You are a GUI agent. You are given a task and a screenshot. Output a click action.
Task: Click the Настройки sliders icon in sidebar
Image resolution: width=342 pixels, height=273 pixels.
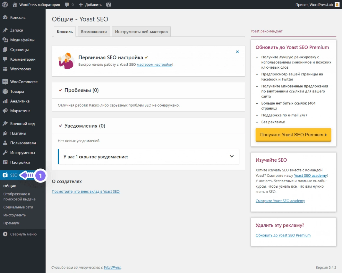click(5, 162)
